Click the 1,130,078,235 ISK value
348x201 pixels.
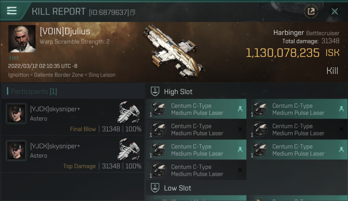point(282,53)
